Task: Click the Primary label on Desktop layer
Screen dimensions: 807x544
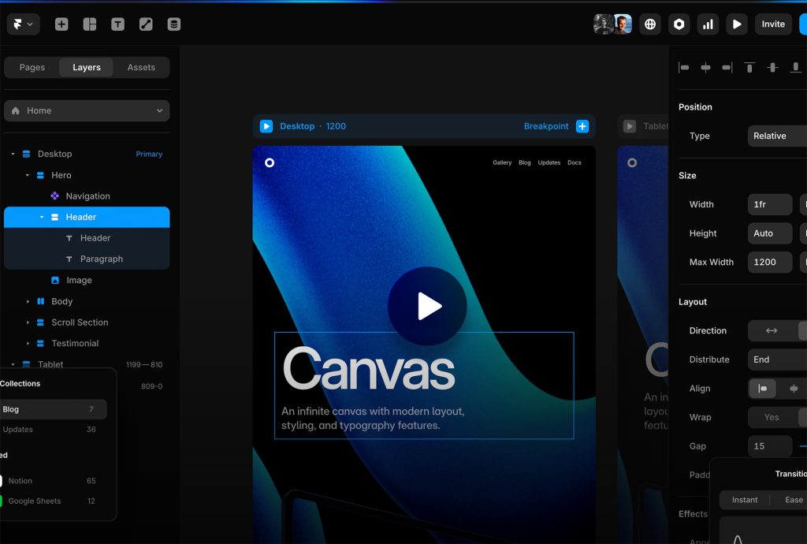Action: point(149,154)
